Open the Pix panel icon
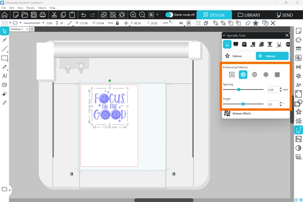The image size is (303, 202). [x=298, y=139]
